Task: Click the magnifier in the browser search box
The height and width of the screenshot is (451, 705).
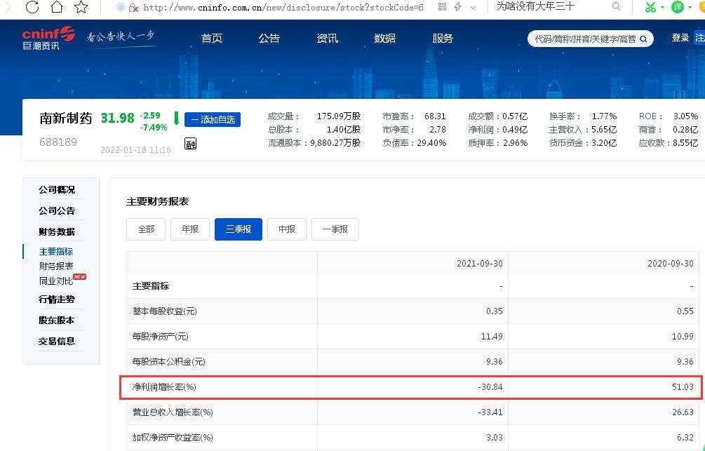Action: click(617, 6)
